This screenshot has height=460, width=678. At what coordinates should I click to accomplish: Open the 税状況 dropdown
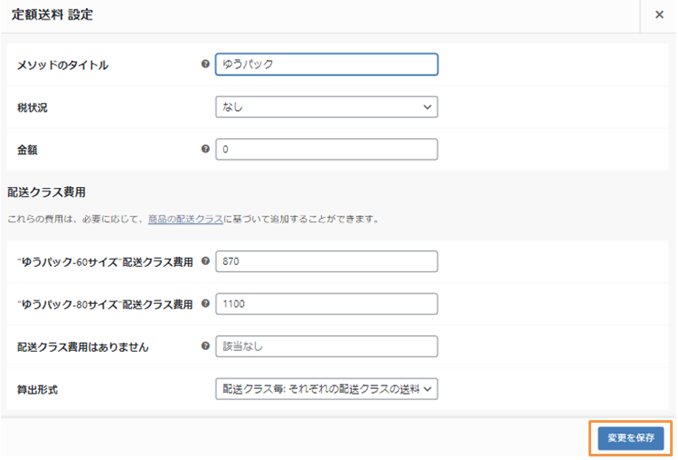(x=326, y=106)
